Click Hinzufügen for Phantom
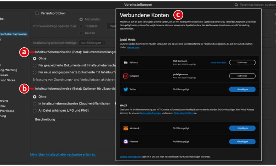The image size is (276, 166). pyautogui.click(x=242, y=142)
